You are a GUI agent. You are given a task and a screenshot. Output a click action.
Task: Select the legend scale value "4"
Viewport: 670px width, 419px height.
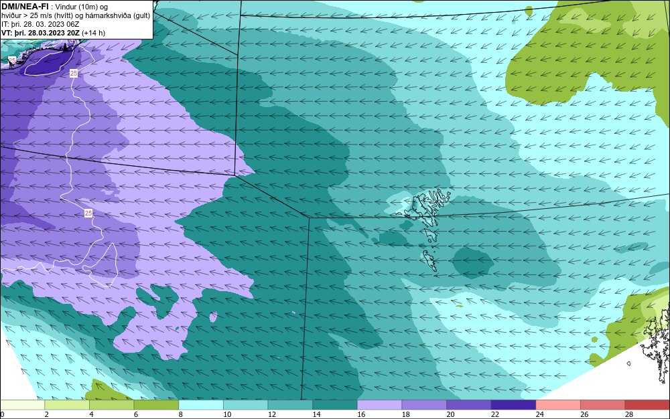[91, 414]
